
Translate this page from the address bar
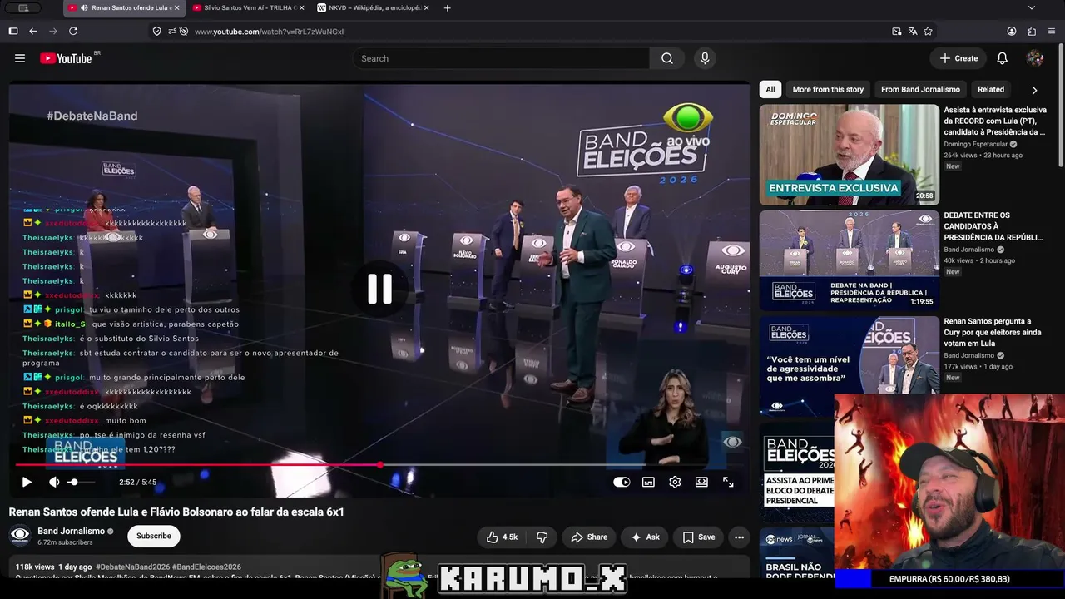click(x=913, y=31)
